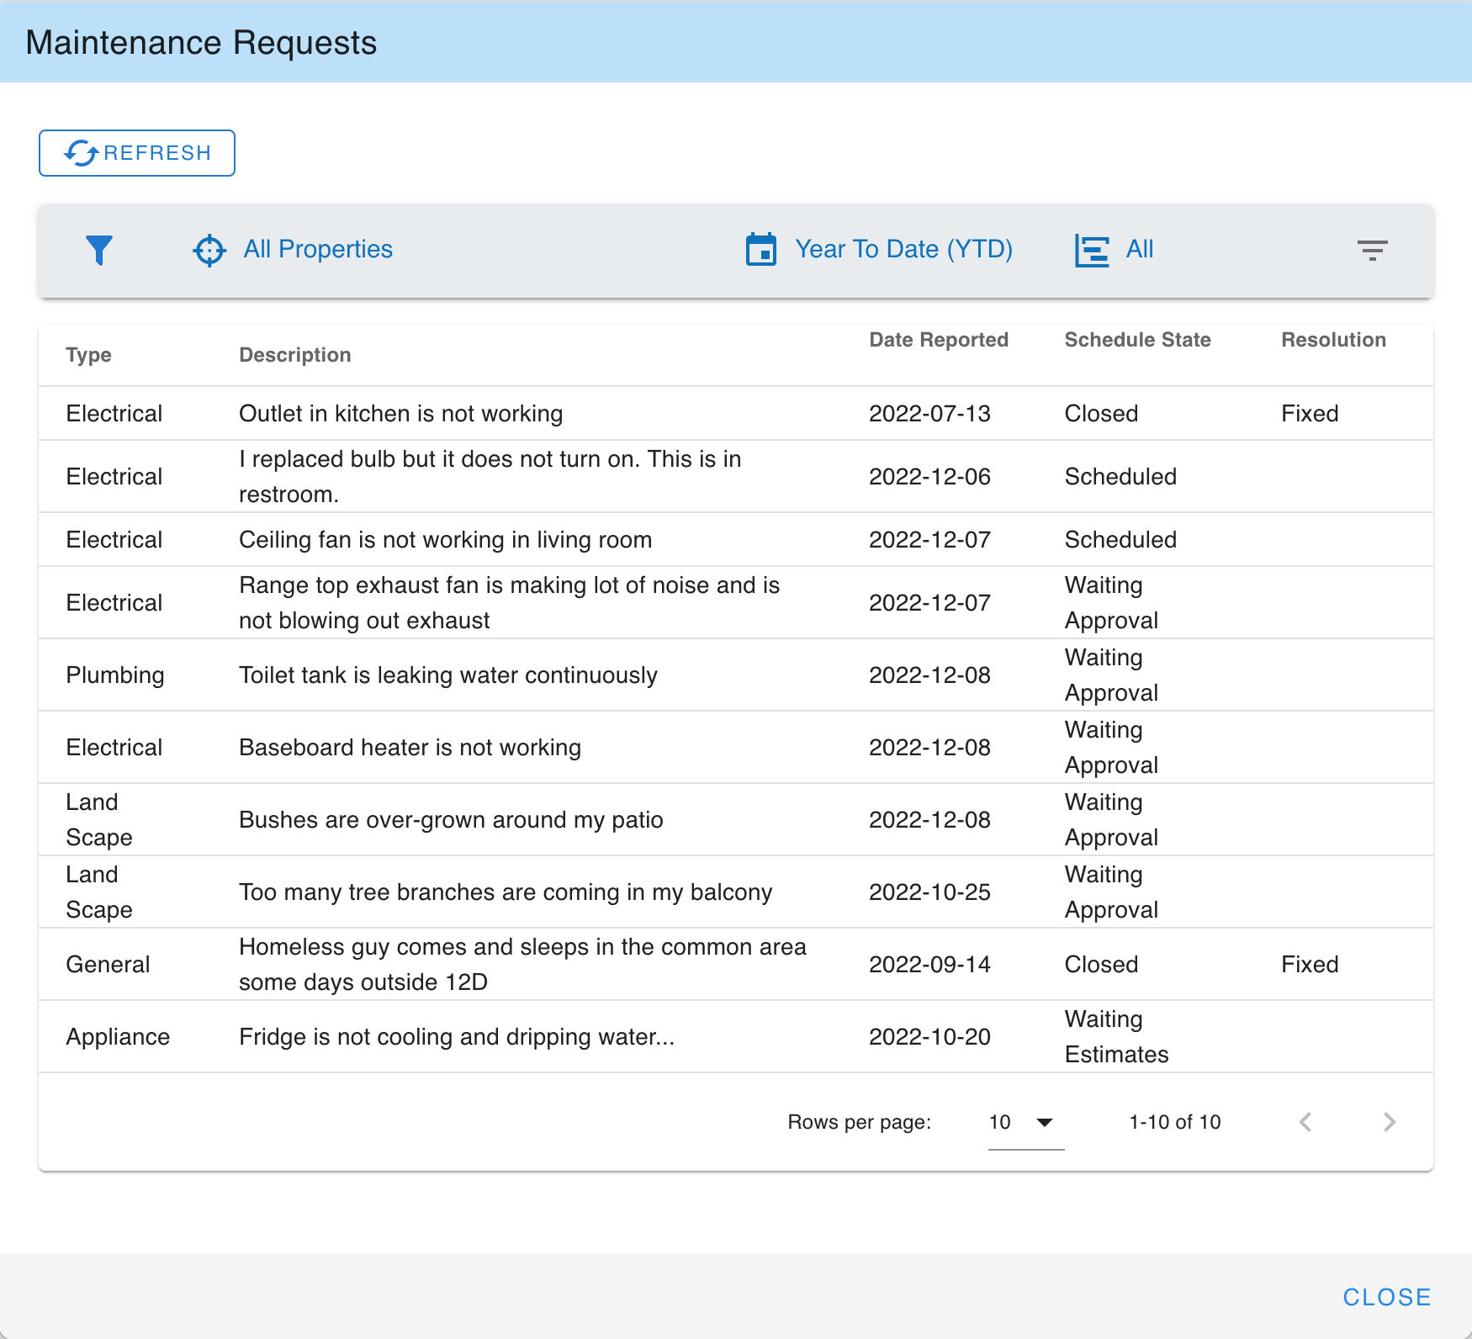Click the CLOSE button
This screenshot has width=1472, height=1339.
pyautogui.click(x=1387, y=1297)
